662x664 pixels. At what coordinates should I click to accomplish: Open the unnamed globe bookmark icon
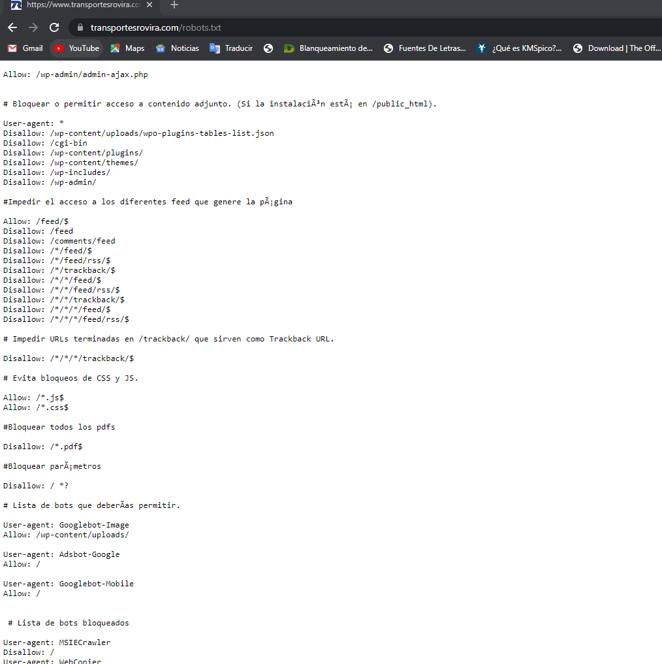(x=268, y=48)
